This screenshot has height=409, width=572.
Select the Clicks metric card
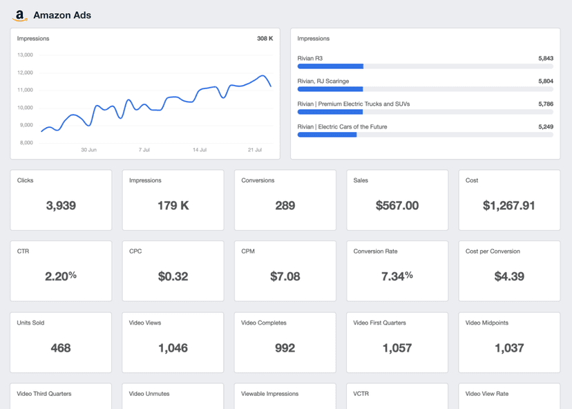point(61,200)
